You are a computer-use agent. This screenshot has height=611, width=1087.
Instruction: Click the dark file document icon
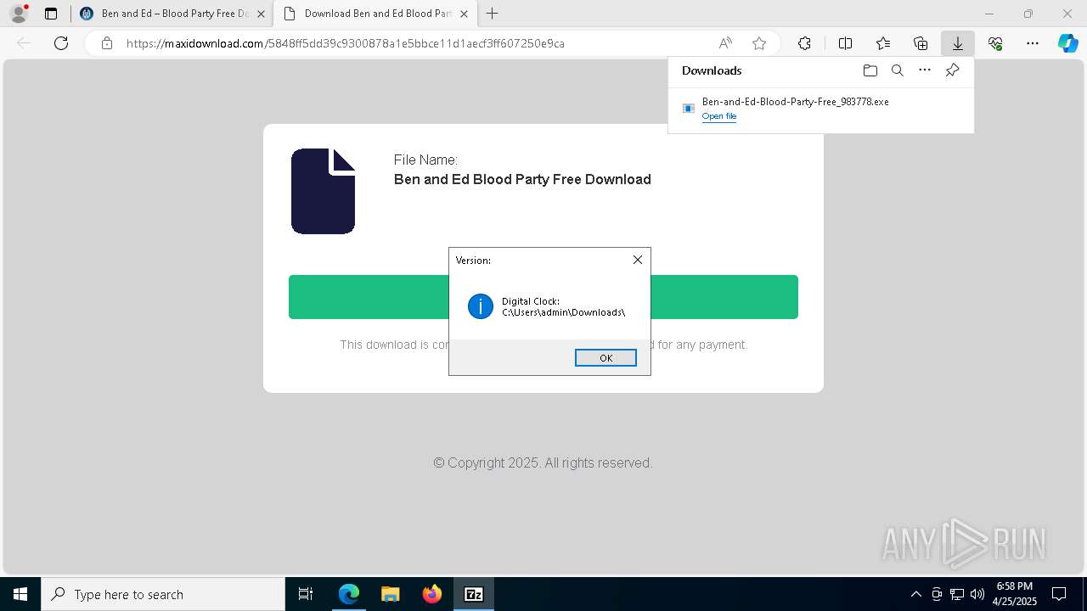pos(323,191)
